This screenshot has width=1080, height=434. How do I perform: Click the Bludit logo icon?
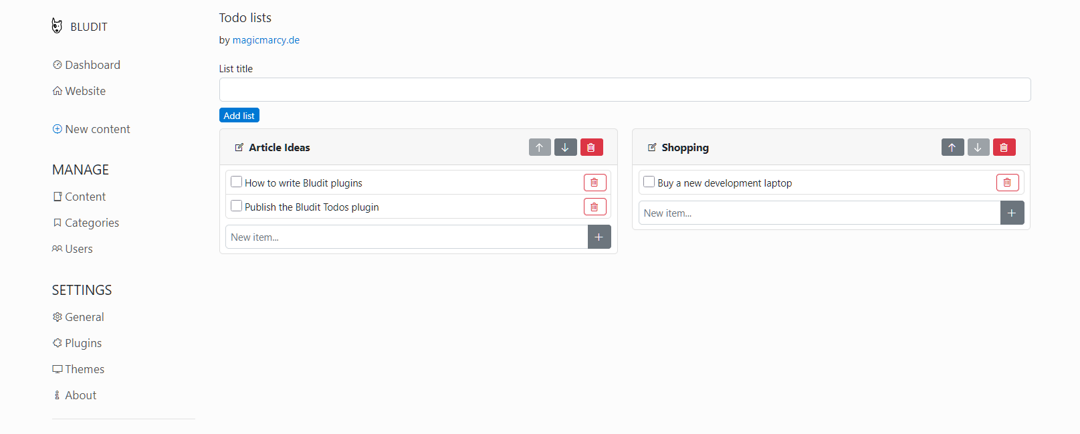pos(57,26)
